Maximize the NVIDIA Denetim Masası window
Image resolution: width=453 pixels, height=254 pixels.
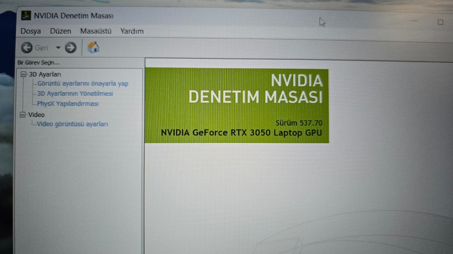pos(440,22)
